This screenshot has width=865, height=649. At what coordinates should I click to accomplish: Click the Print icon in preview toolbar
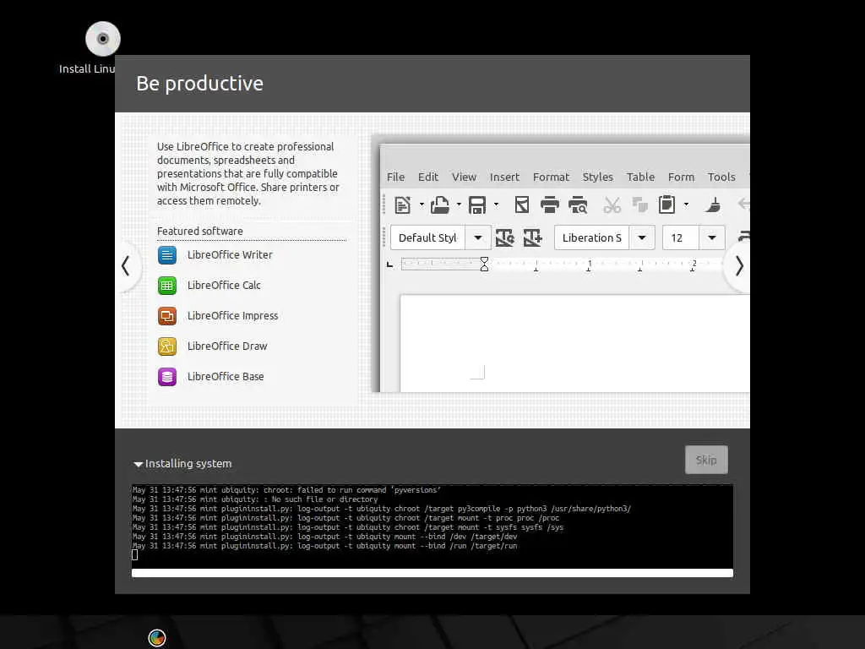click(549, 205)
